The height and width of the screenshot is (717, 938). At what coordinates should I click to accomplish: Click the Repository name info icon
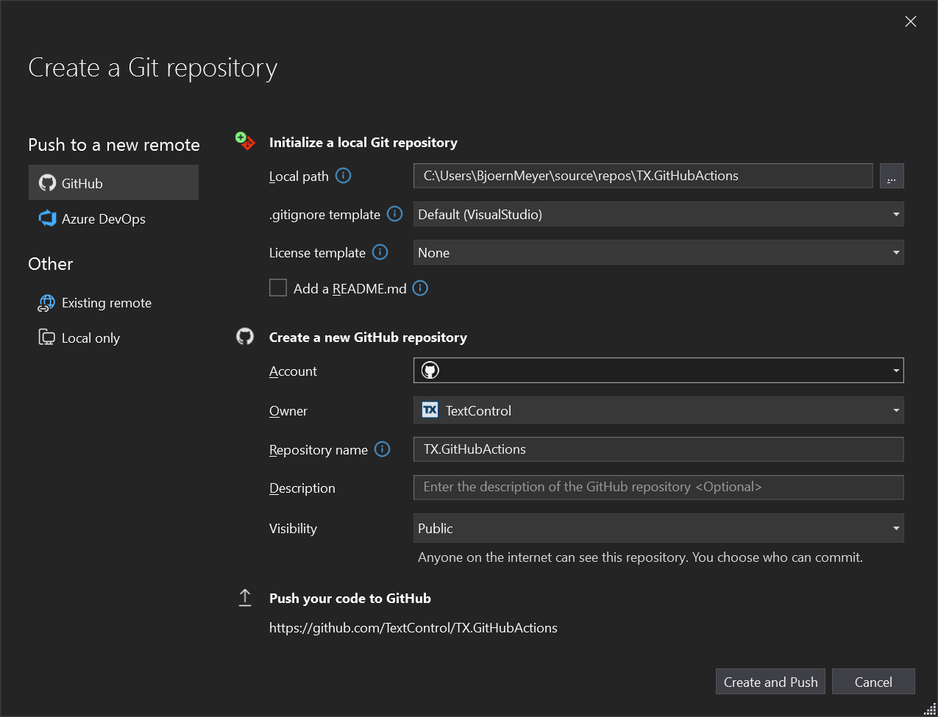[x=383, y=449]
